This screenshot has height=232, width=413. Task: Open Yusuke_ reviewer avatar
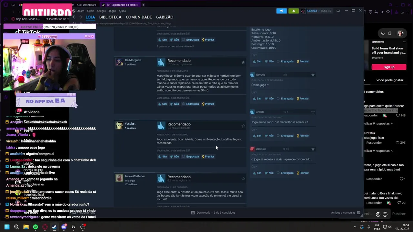point(119,125)
